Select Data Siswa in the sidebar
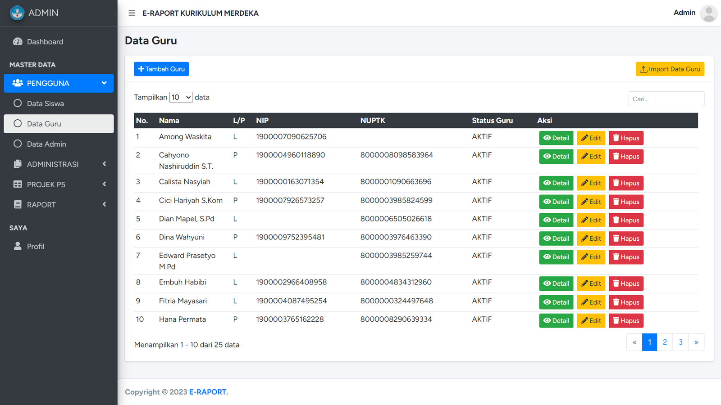Screen dimensions: 721x405 (x=45, y=103)
